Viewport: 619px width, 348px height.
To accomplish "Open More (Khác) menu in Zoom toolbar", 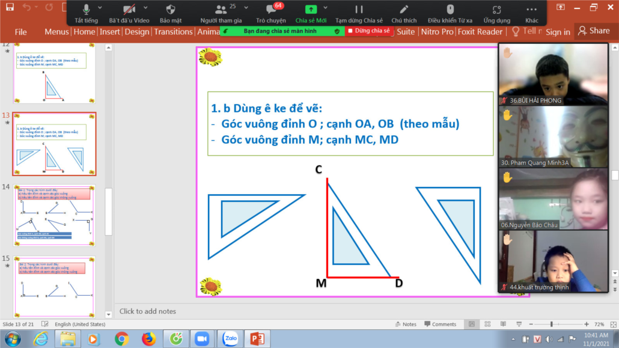I will coord(531,13).
